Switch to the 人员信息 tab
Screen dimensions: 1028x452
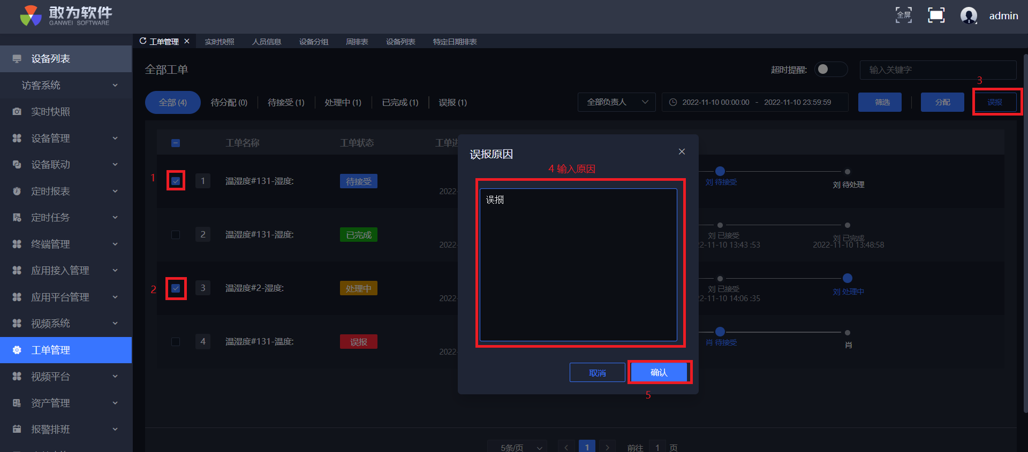point(267,42)
